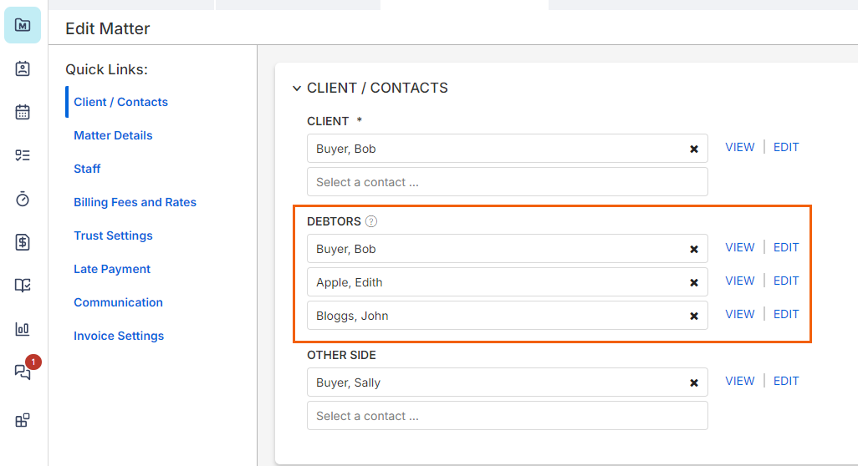Open the apps grid icon in sidebar
The width and height of the screenshot is (858, 466).
point(23,420)
